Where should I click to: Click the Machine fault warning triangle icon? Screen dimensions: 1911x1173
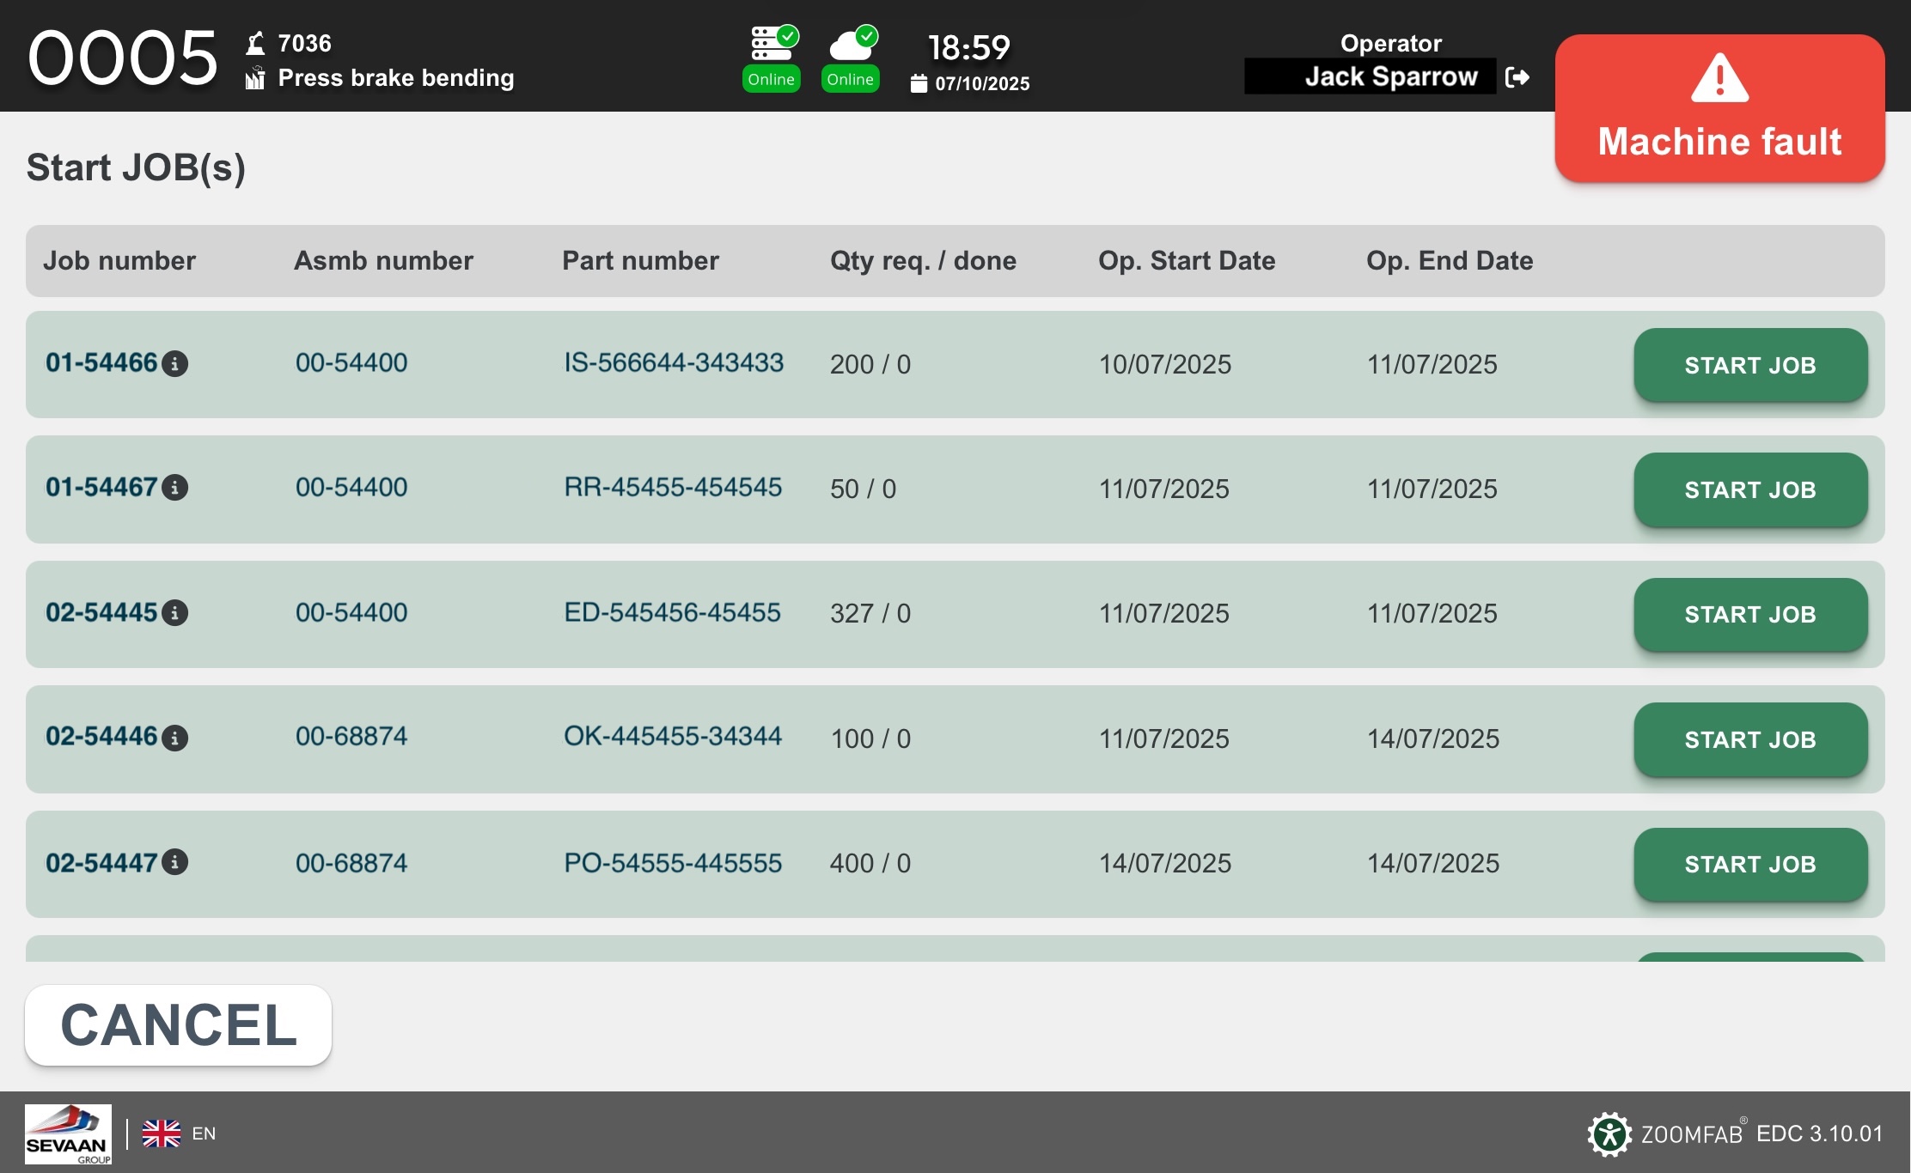pyautogui.click(x=1719, y=79)
